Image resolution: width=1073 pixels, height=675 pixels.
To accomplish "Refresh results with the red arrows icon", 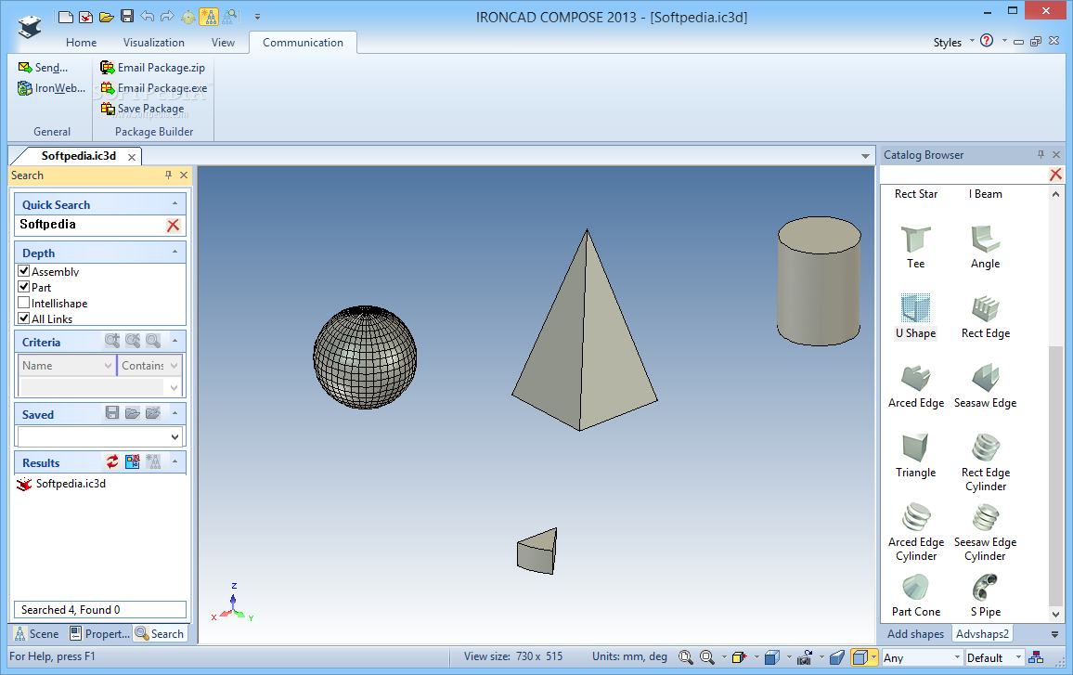I will click(112, 462).
